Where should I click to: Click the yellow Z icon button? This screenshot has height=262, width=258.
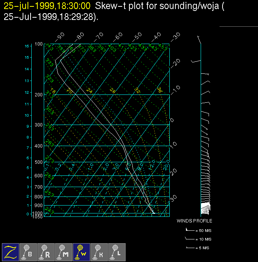[11, 252]
